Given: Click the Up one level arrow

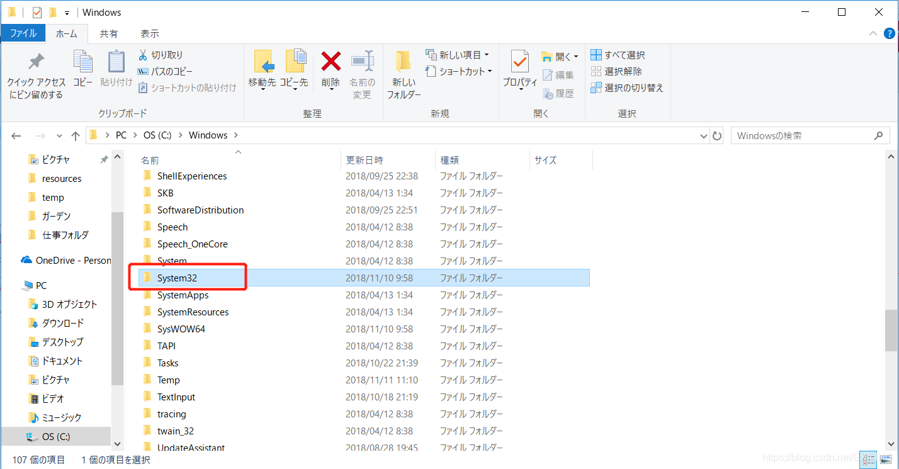Looking at the screenshot, I should 76,135.
